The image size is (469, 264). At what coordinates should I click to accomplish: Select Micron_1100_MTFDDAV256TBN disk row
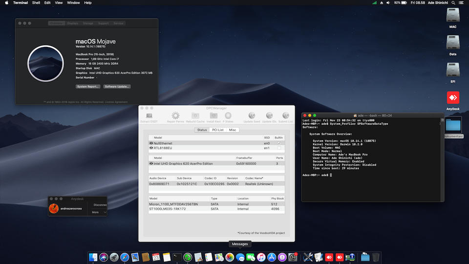216,204
